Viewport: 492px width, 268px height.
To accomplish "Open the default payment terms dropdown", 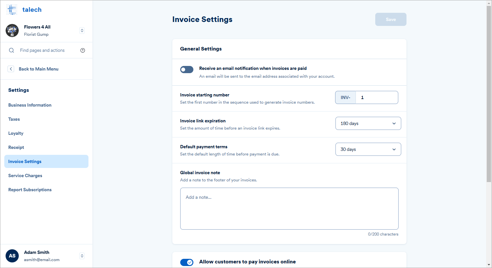I will 368,149.
